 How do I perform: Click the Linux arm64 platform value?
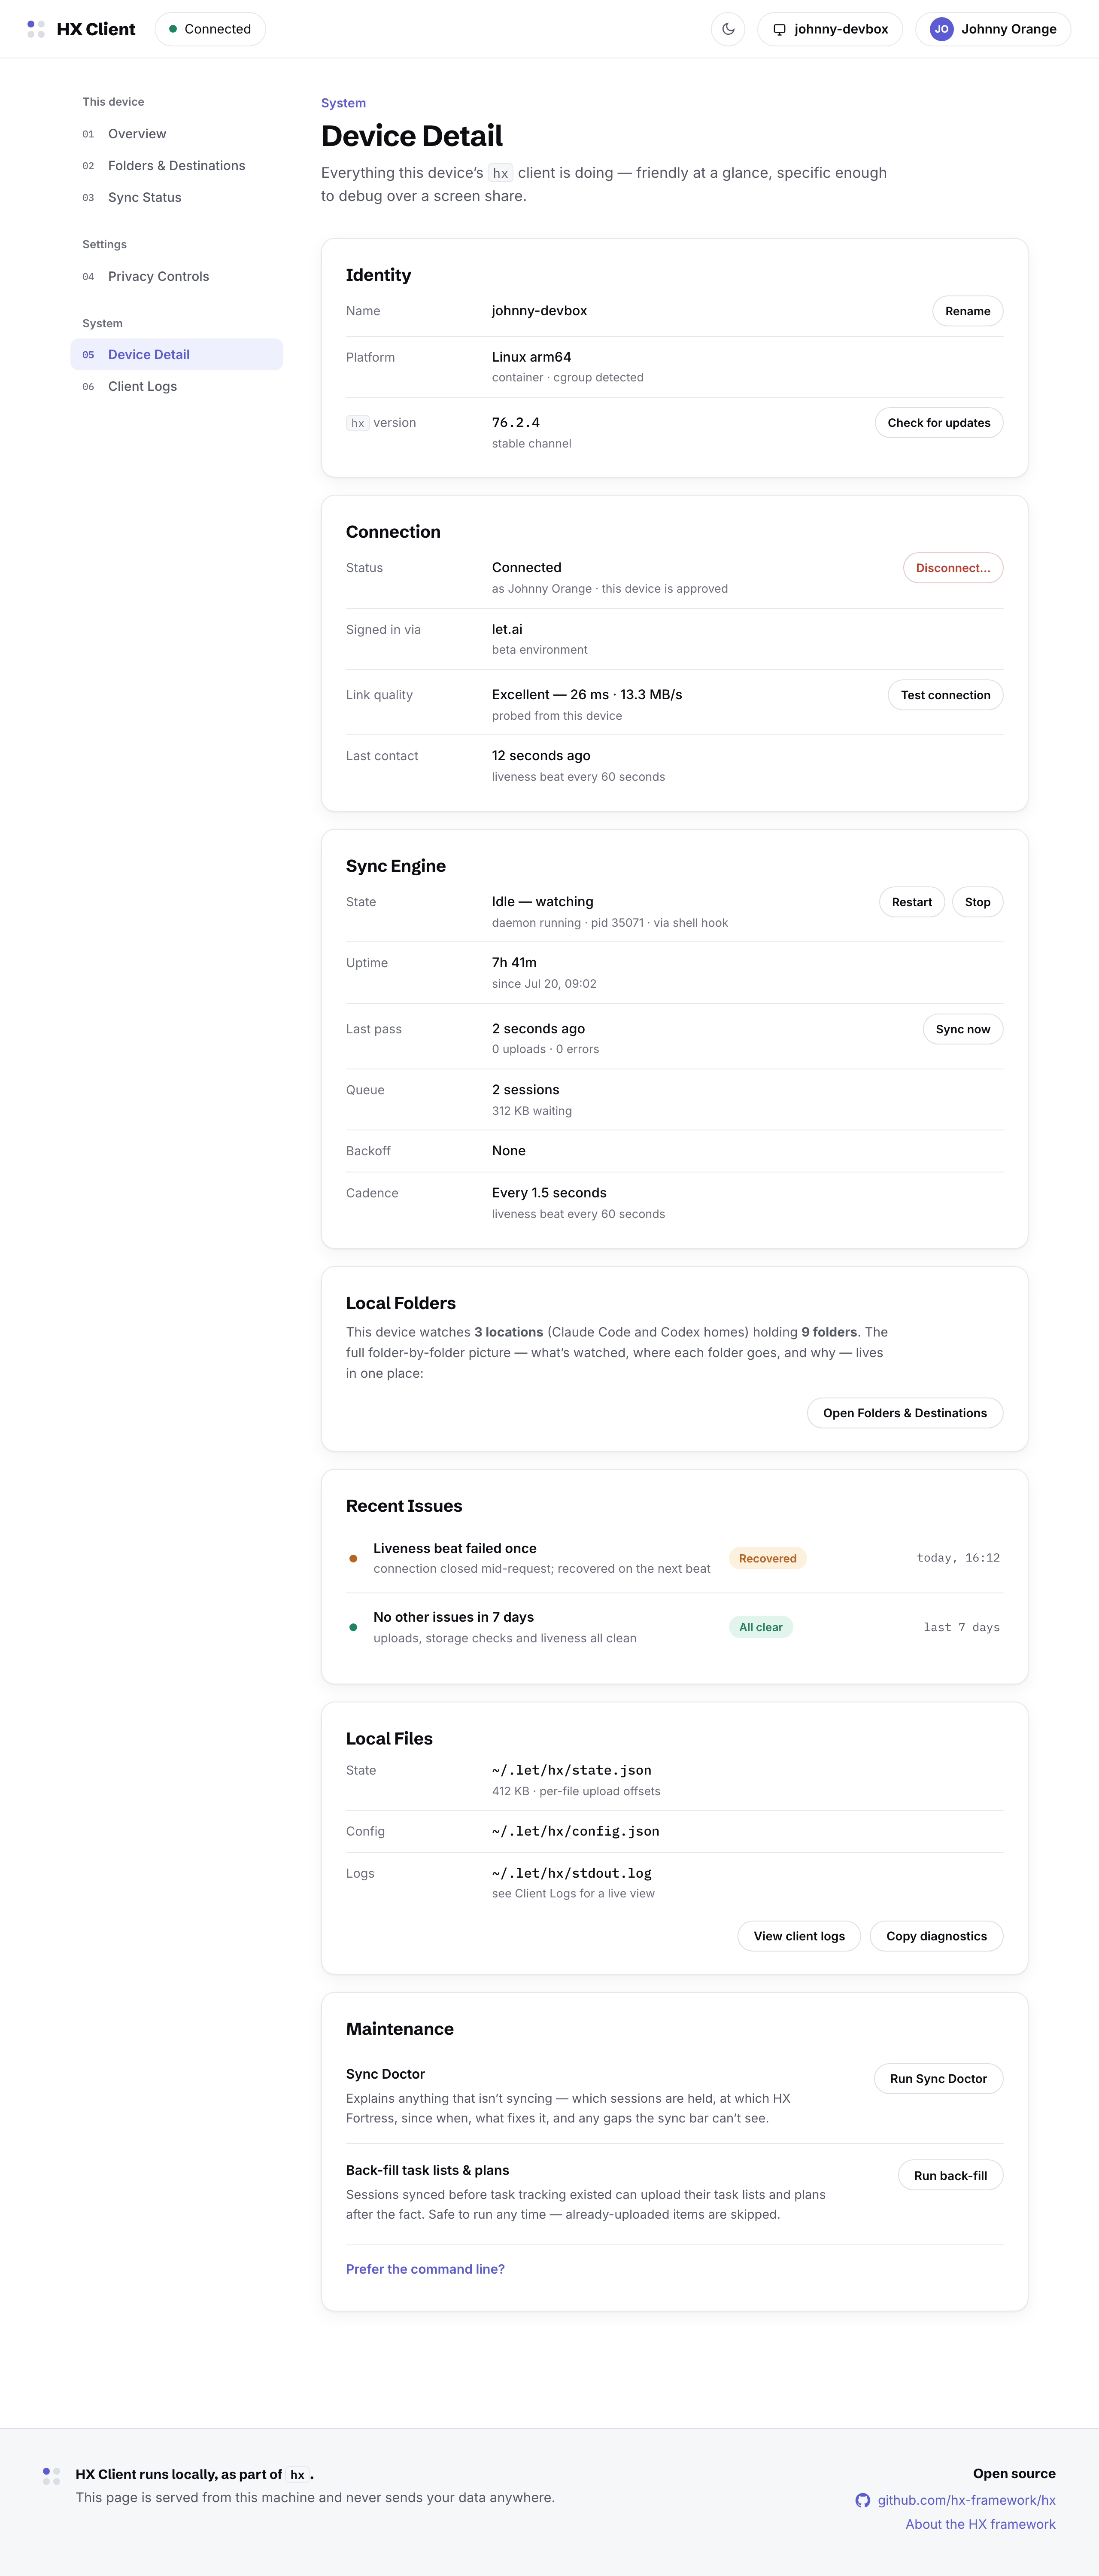coord(531,357)
